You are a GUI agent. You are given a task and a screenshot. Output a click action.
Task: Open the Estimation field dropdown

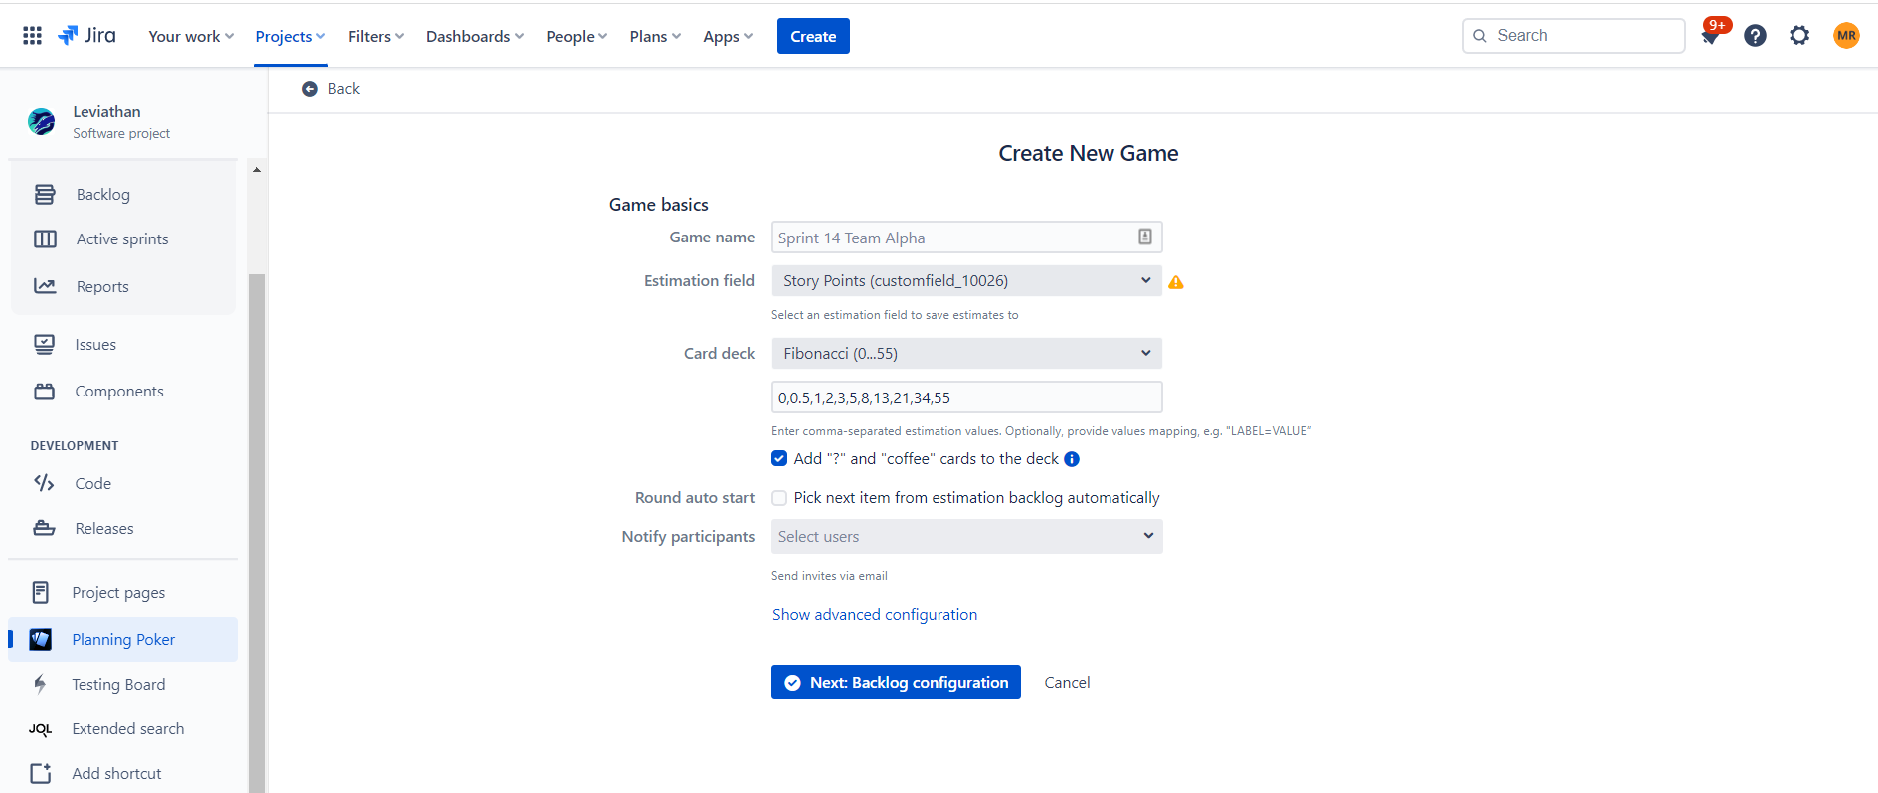(x=967, y=280)
